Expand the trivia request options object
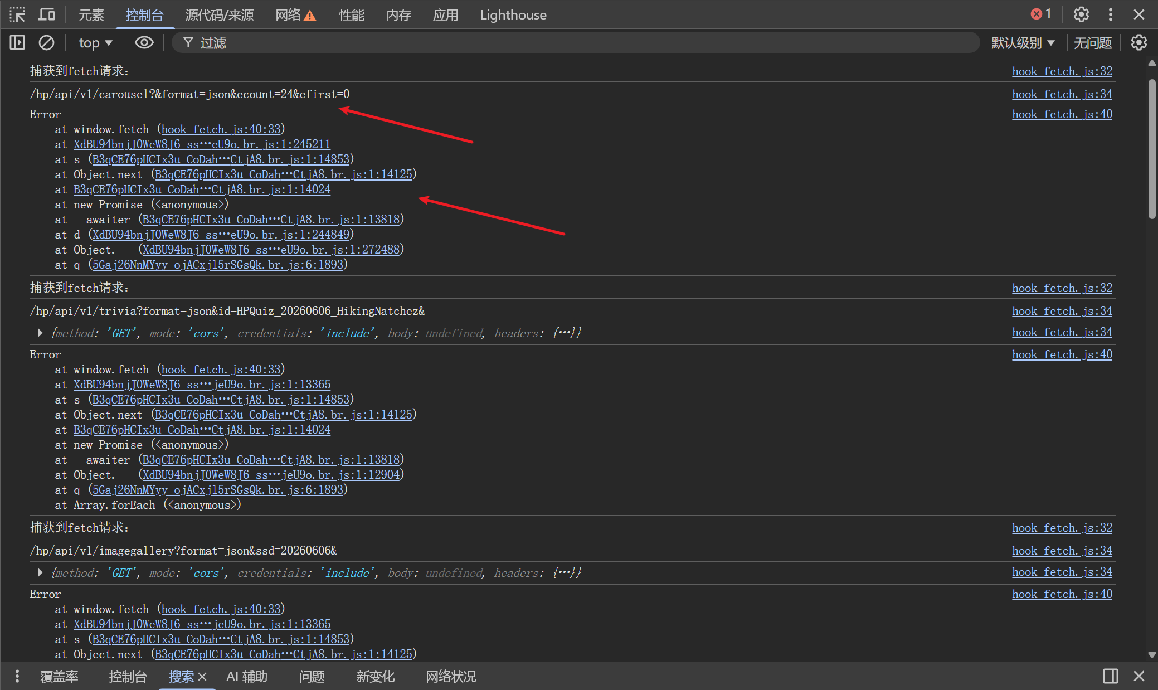Viewport: 1158px width, 690px height. coord(40,333)
